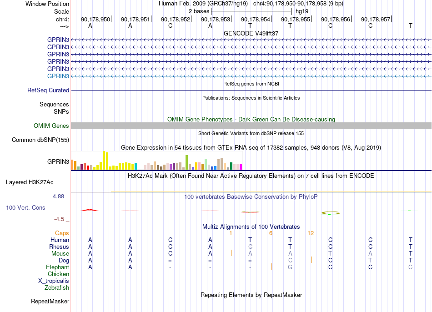This screenshot has width=432, height=312.
Task: Click the magenta bar ending GTEx chart
Action: tap(241, 167)
